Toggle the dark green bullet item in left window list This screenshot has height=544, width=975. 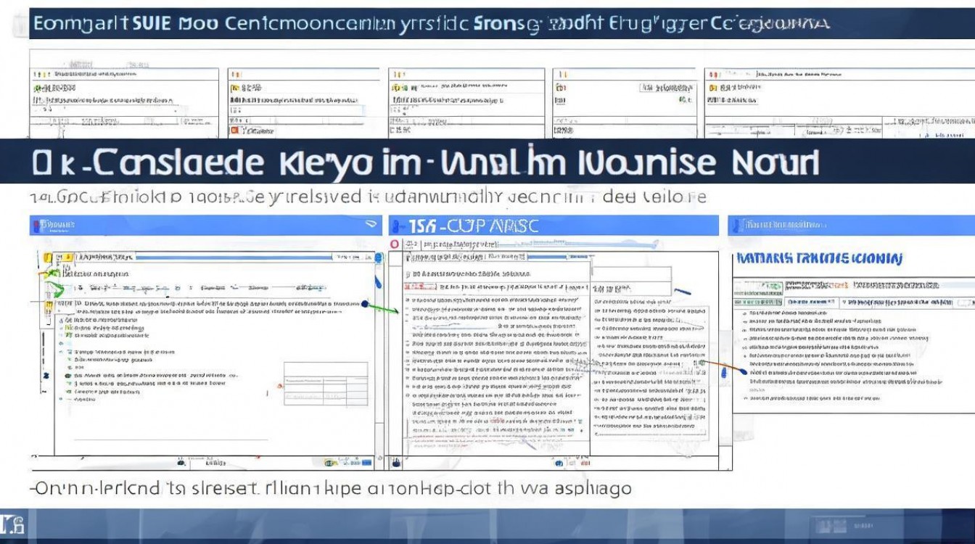click(x=68, y=376)
